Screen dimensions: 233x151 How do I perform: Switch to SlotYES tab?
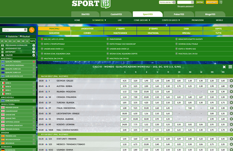[x=85, y=14]
